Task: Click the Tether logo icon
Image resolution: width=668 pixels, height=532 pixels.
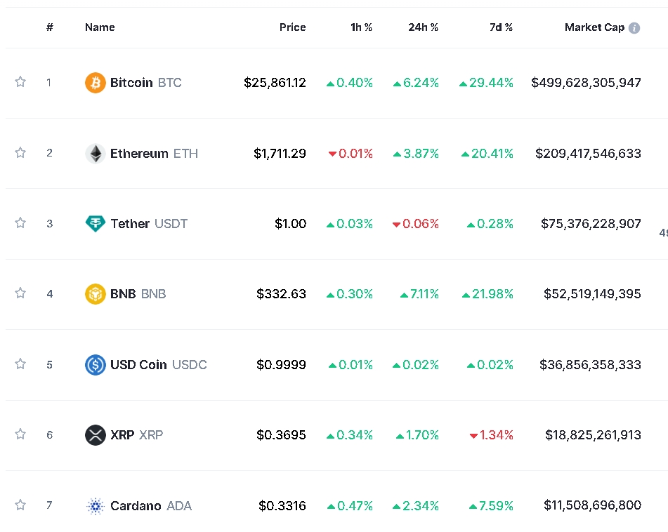Action: click(95, 224)
